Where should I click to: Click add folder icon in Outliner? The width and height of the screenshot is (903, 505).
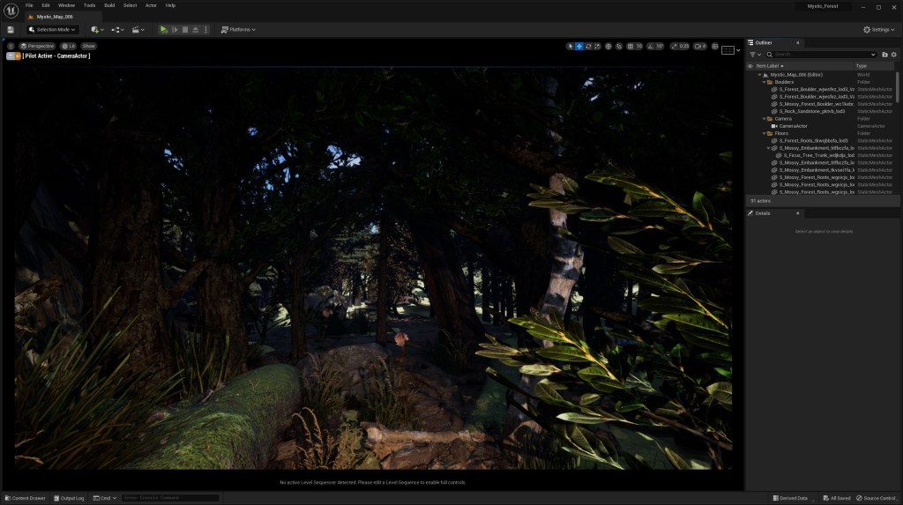coord(884,54)
